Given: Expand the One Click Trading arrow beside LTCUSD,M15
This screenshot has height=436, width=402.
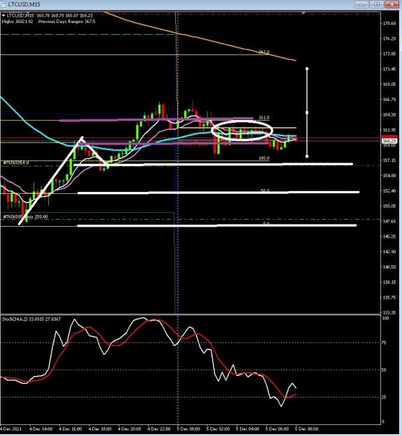Looking at the screenshot, I should (3, 16).
